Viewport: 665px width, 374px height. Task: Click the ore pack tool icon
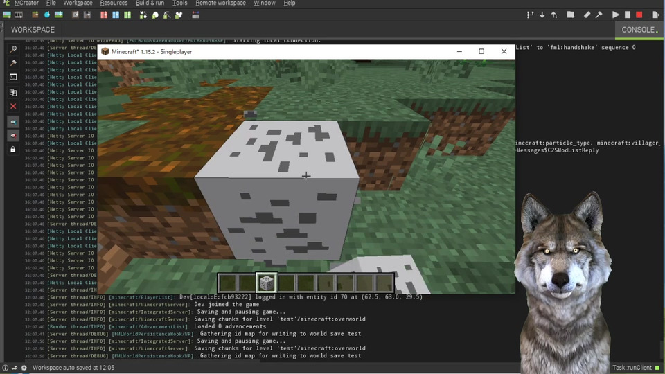pos(143,15)
